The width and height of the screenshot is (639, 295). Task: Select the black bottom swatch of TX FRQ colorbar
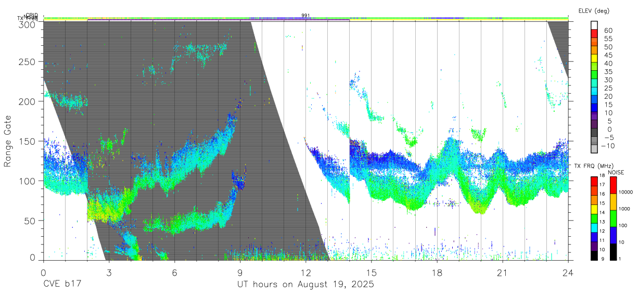pyautogui.click(x=594, y=255)
